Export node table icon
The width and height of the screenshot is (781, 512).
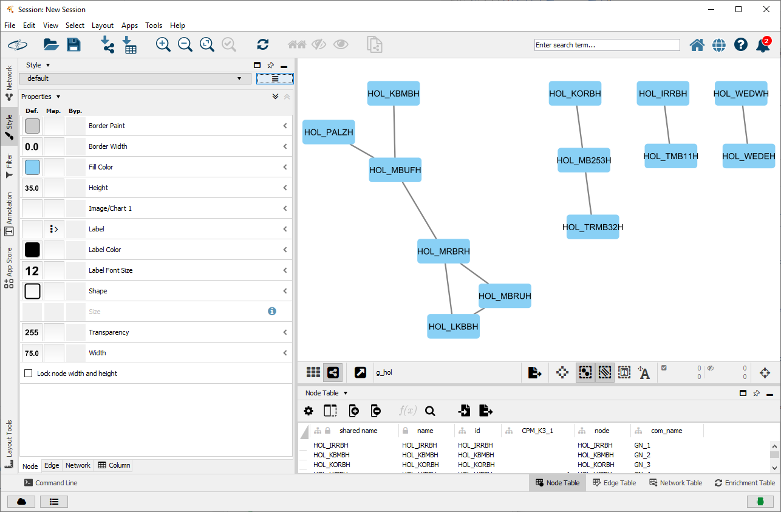486,411
